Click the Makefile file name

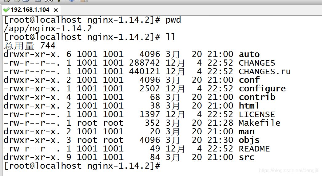tap(260, 123)
